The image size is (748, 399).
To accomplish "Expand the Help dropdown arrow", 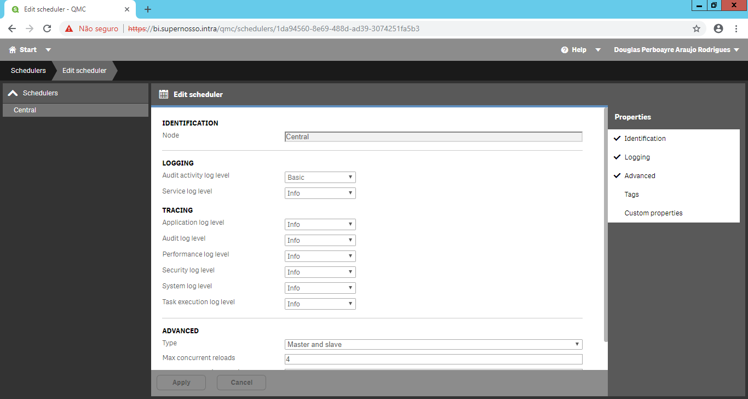I will point(598,50).
